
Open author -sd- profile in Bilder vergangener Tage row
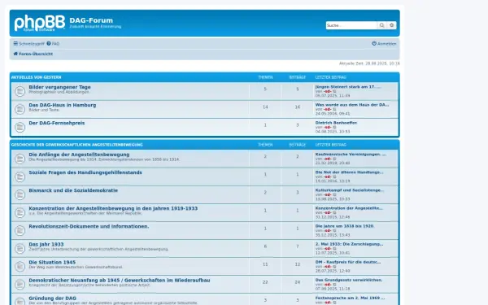[x=328, y=91]
